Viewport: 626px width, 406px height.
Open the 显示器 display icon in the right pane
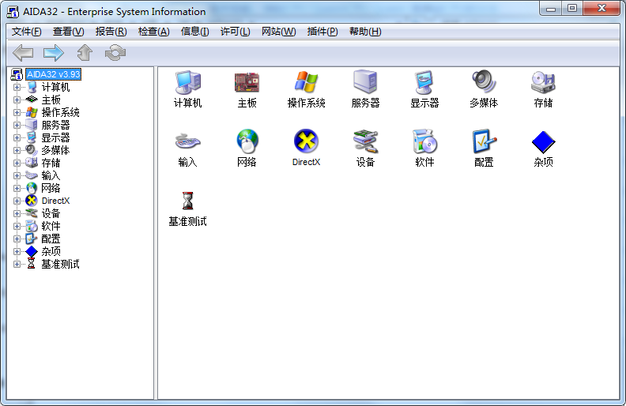[x=424, y=83]
